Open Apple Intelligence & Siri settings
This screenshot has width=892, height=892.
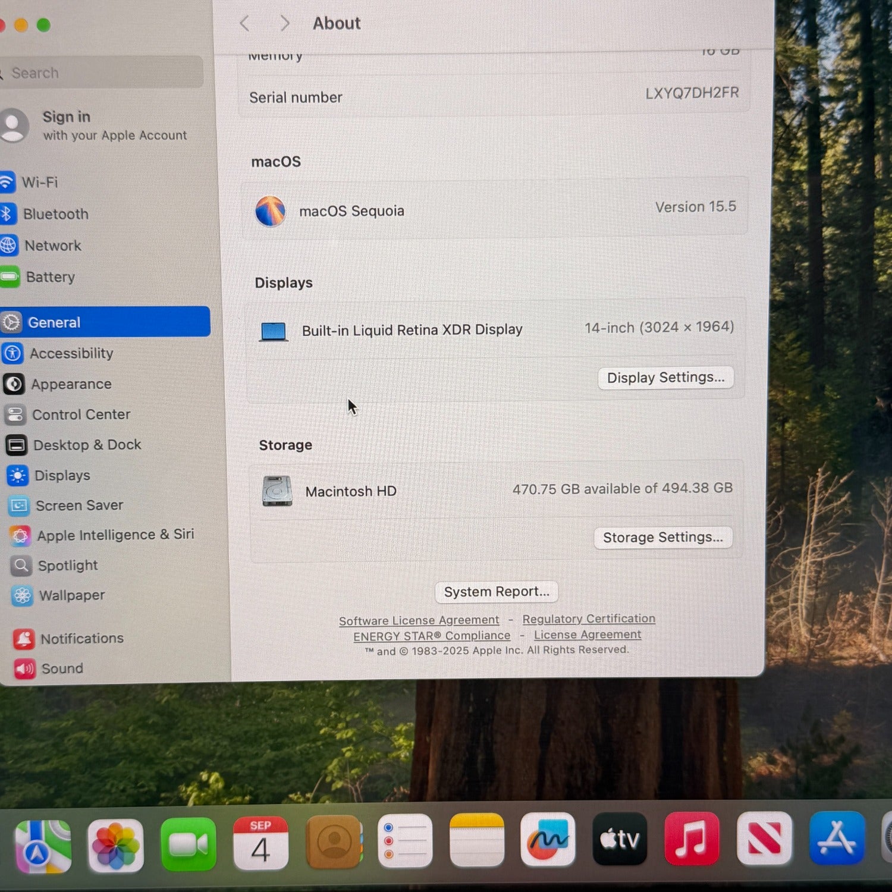pos(115,535)
